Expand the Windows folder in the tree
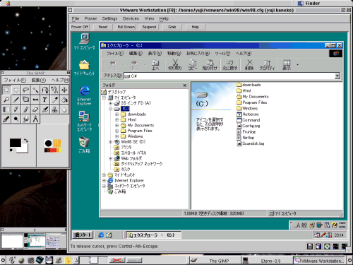 117,136
